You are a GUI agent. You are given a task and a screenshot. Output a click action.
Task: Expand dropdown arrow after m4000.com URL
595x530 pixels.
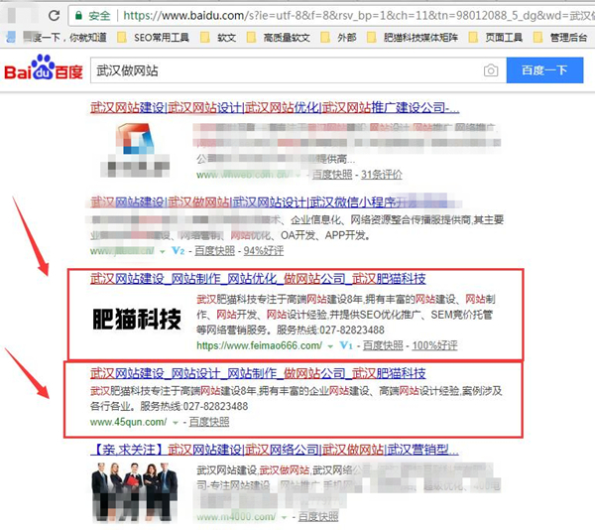click(285, 517)
